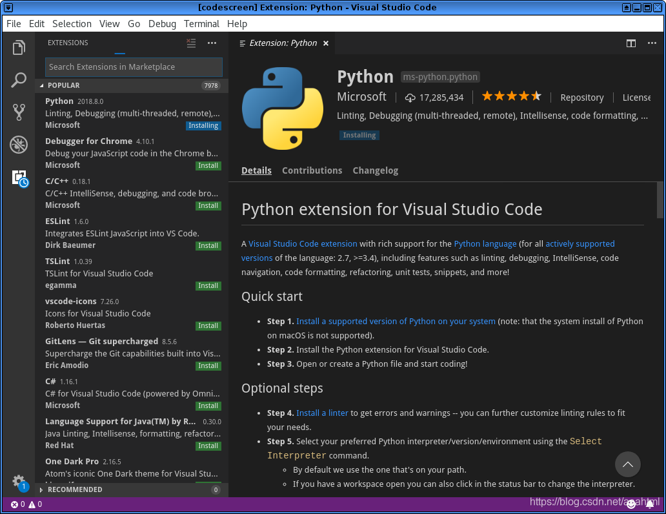Open the Debug menu

162,24
